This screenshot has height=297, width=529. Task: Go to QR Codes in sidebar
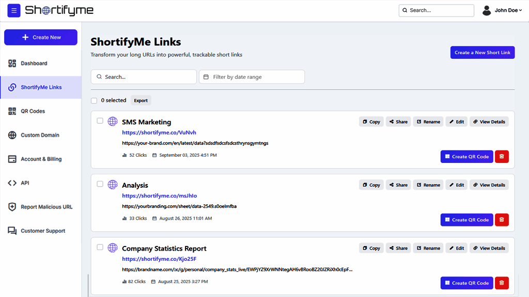[x=33, y=111]
